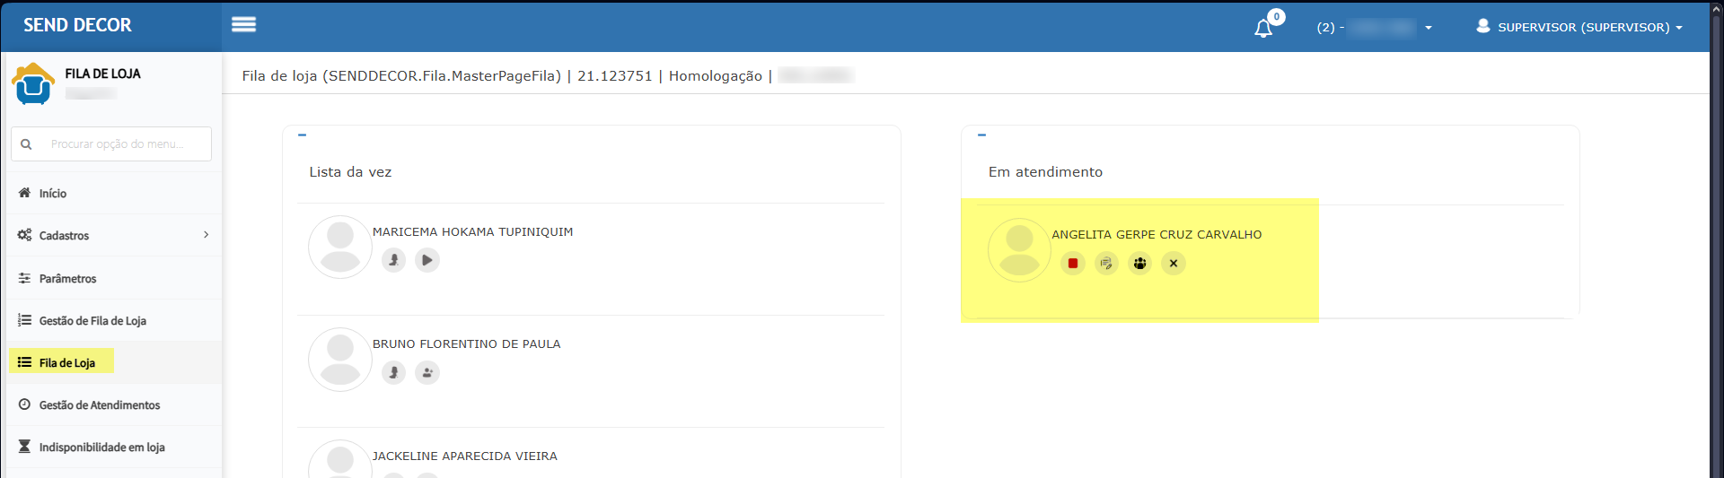Open the notifications bell
The image size is (1724, 478).
[1263, 28]
